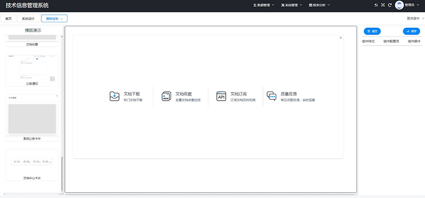Click the 文档收藏 stacked-cards icon

click(x=166, y=96)
